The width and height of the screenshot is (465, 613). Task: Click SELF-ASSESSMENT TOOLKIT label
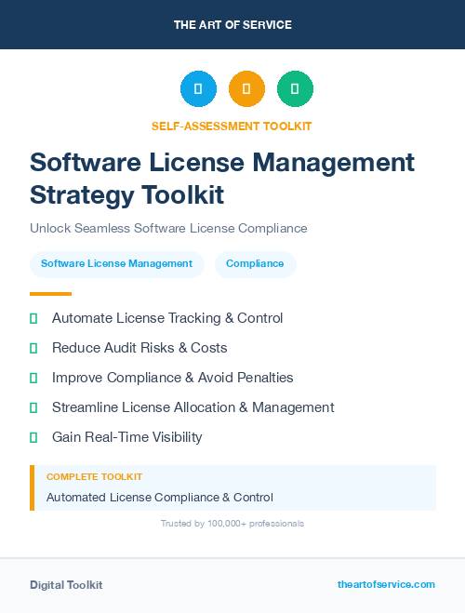pos(232,127)
